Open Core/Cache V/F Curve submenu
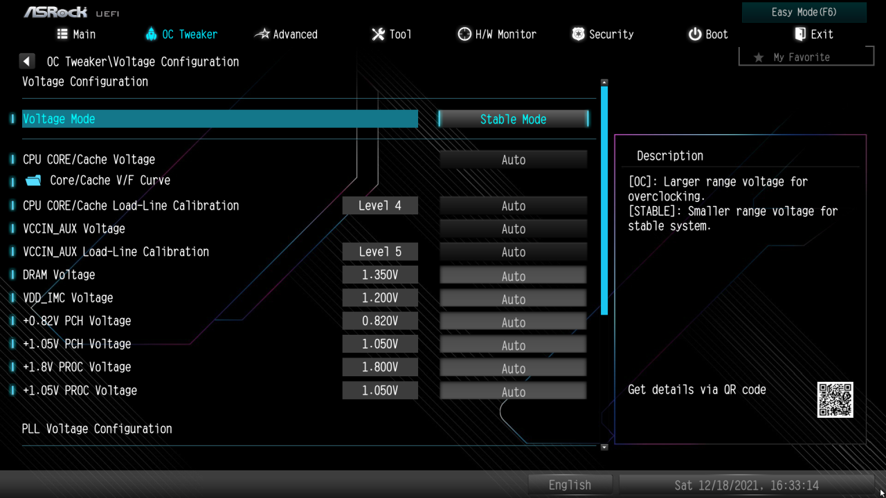 [110, 180]
